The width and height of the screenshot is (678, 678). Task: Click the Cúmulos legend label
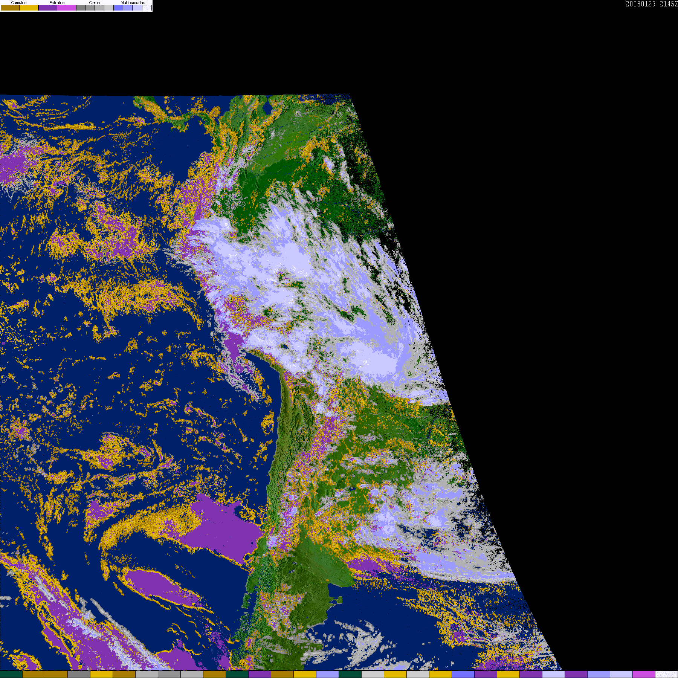tap(19, 3)
